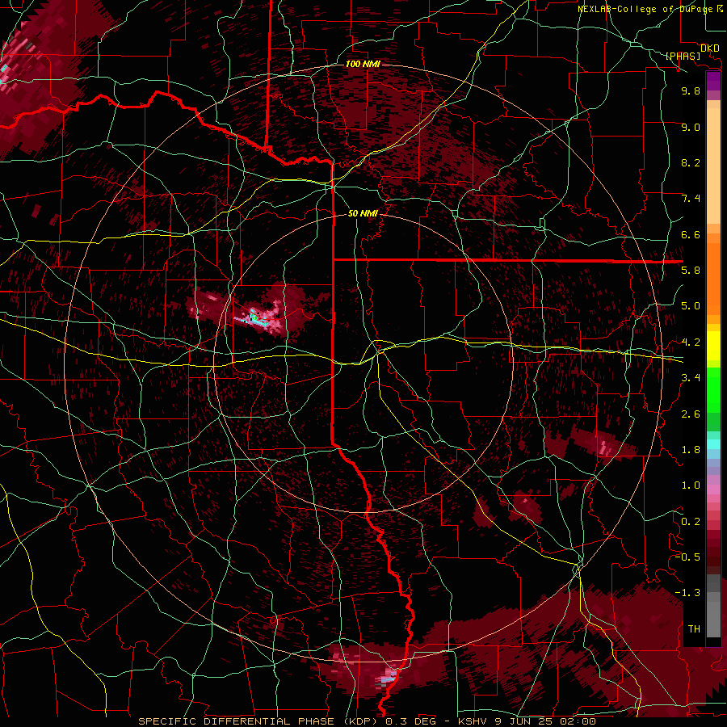Click the 4.2 value on the color scale
Screen dimensions: 727x727
pyautogui.click(x=691, y=342)
